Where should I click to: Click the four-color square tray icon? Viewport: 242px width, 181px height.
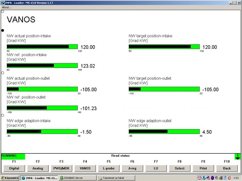click(221, 178)
